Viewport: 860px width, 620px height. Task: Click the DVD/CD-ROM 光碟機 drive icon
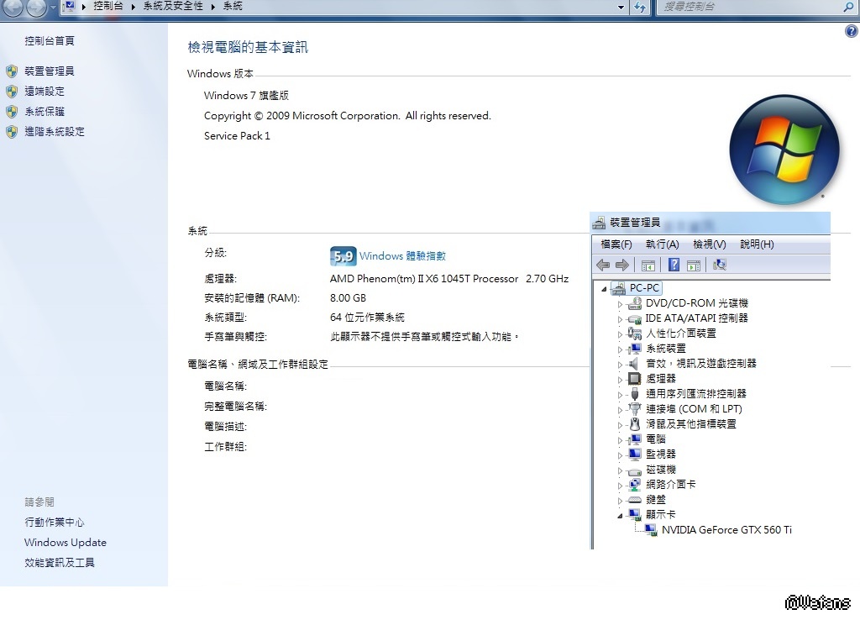[x=635, y=303]
